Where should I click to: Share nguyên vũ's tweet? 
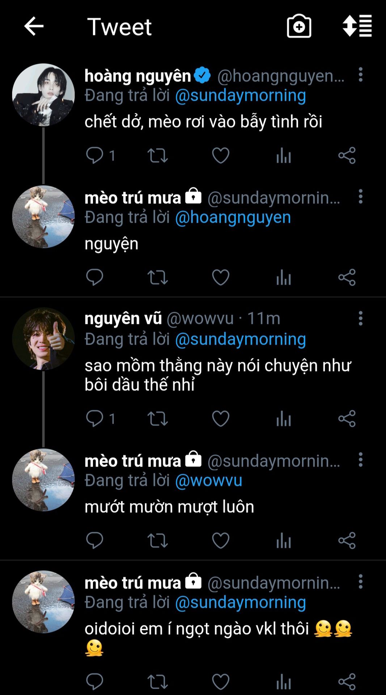[347, 419]
